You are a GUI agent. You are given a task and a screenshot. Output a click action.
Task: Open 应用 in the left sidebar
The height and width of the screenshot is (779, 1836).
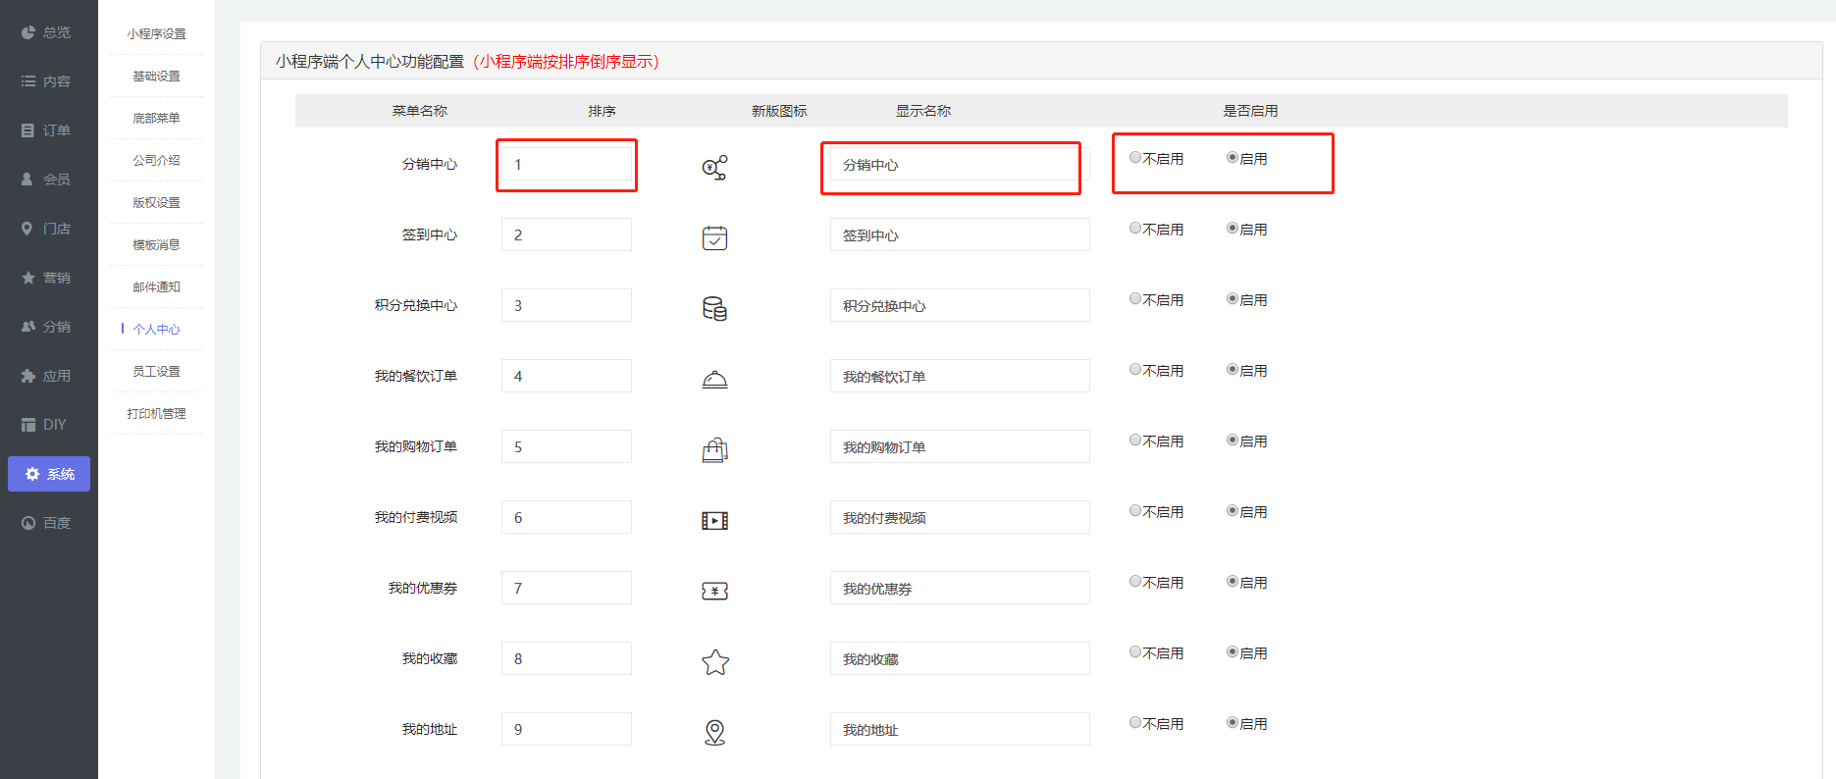(47, 376)
